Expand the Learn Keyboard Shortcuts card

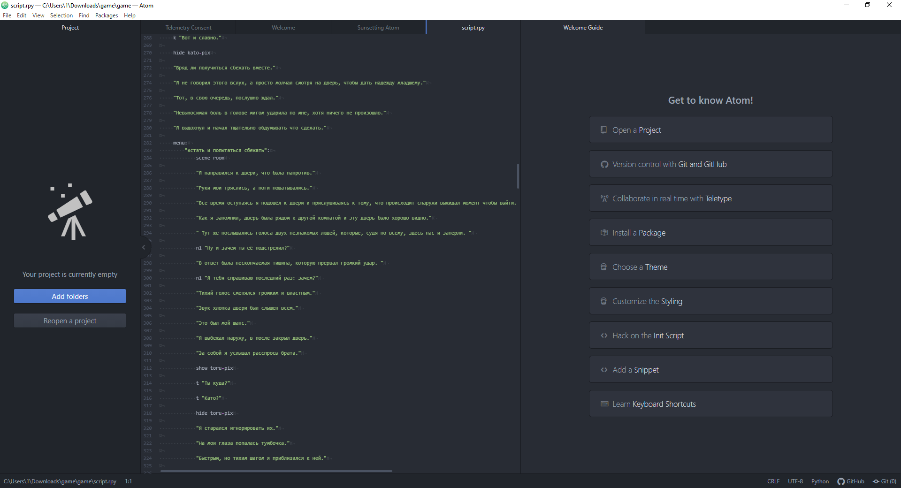710,404
